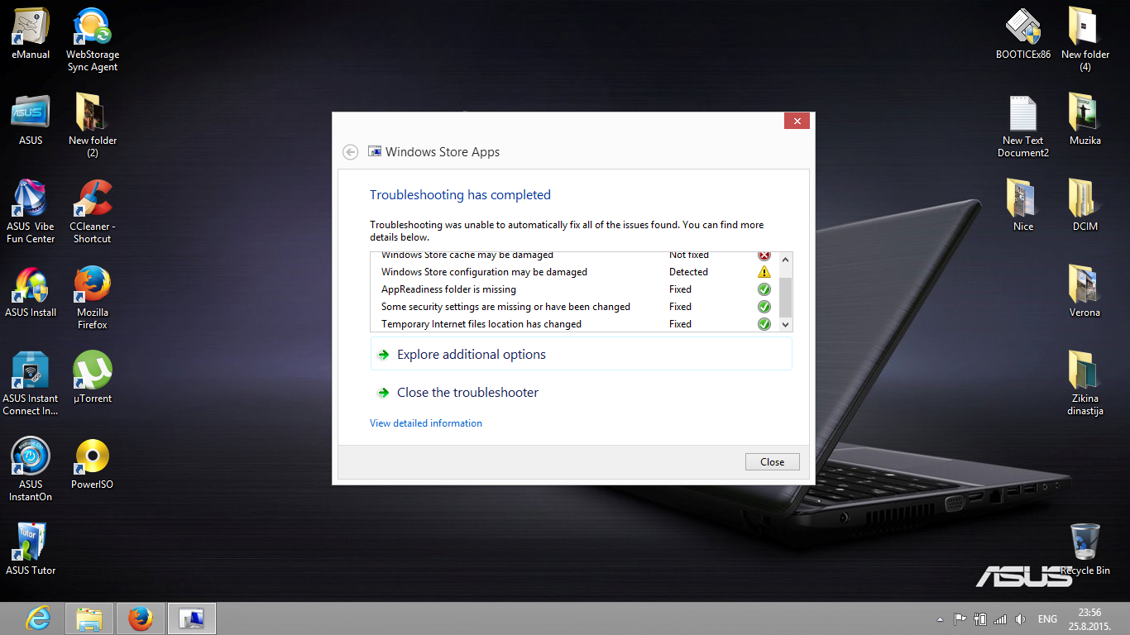Select 'Windows Store configuration may be damaged' row

[x=575, y=272]
